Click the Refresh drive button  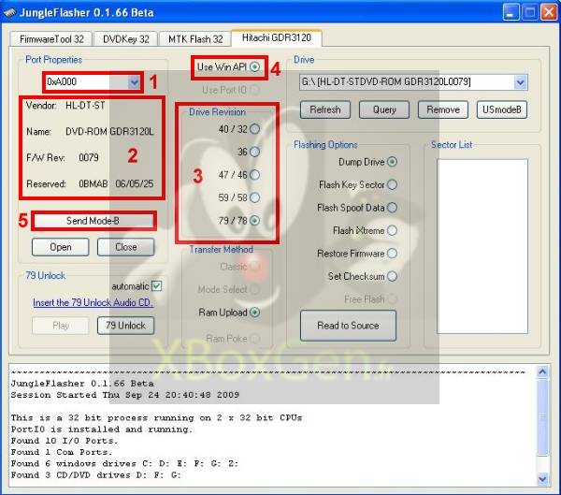tap(325, 109)
